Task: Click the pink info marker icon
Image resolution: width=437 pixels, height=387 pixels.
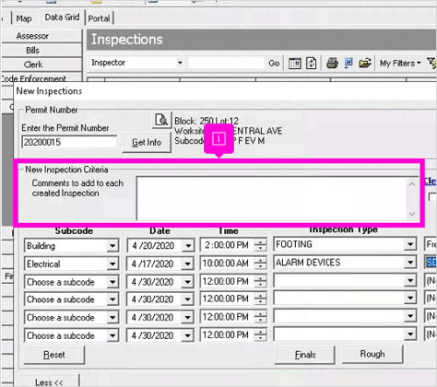Action: coord(218,139)
